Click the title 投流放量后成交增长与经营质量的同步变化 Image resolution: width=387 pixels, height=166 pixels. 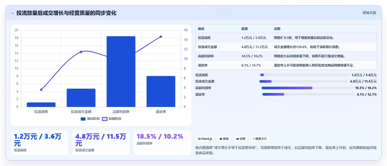point(66,13)
